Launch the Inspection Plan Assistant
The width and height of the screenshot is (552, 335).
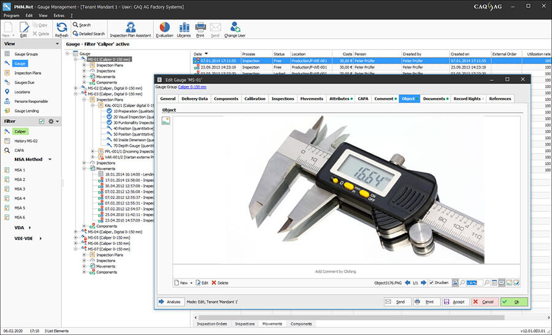[x=130, y=29]
